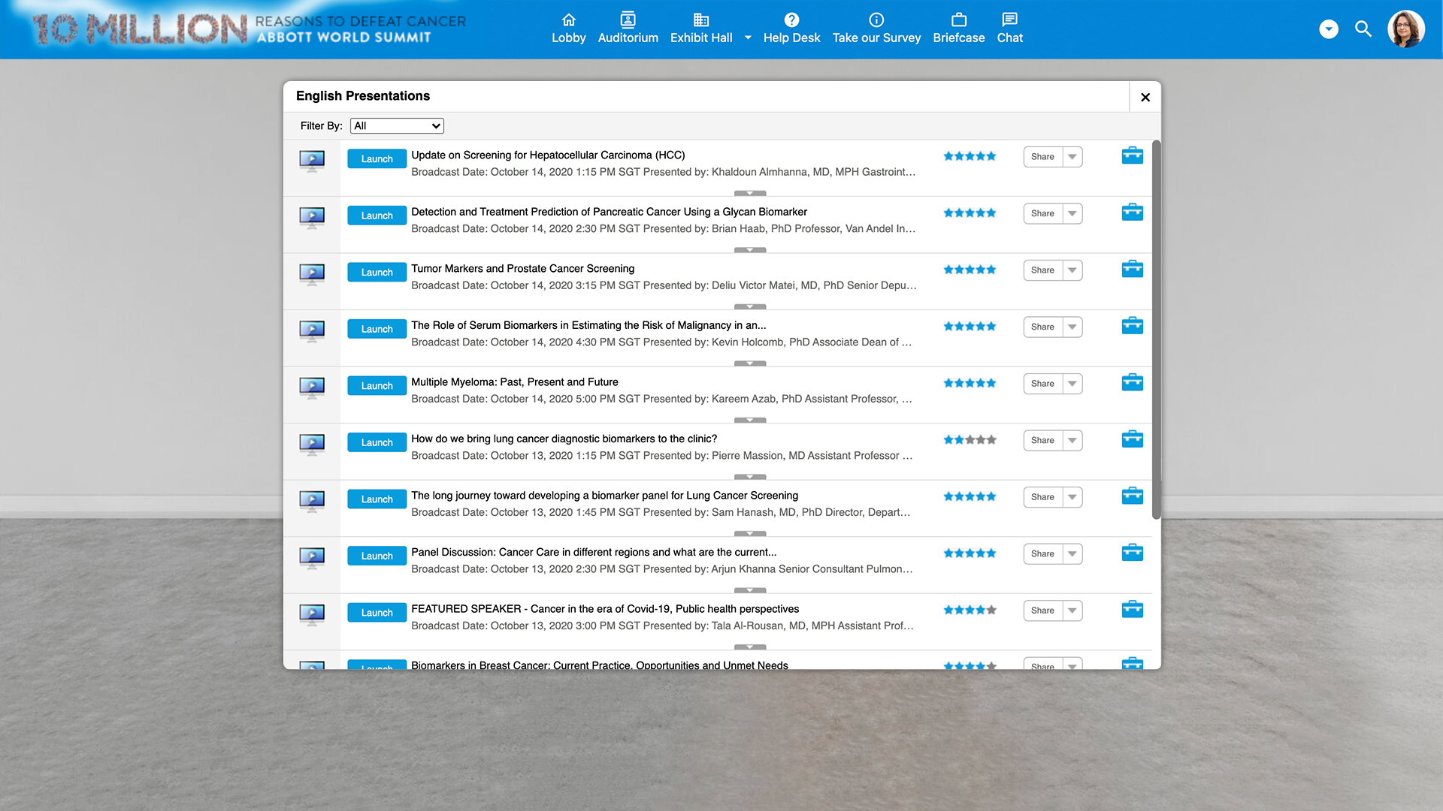Image resolution: width=1443 pixels, height=811 pixels.
Task: Add Lung Cancer Screening panel talk to briefcase
Action: pos(1132,496)
